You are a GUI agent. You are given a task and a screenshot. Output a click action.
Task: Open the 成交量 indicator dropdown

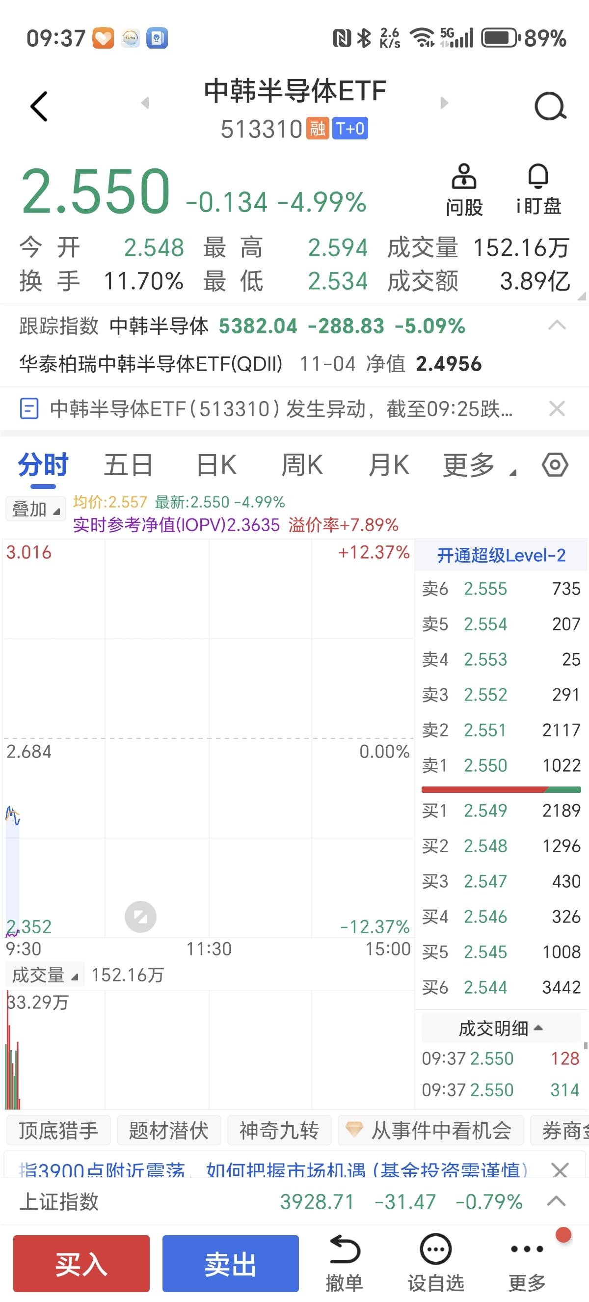pos(45,975)
